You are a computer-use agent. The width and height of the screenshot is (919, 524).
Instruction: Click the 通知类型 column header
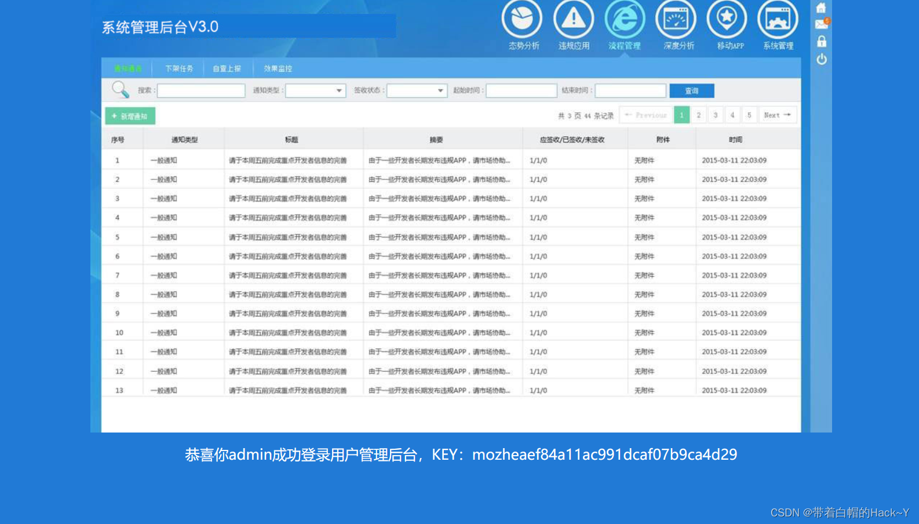pyautogui.click(x=184, y=140)
